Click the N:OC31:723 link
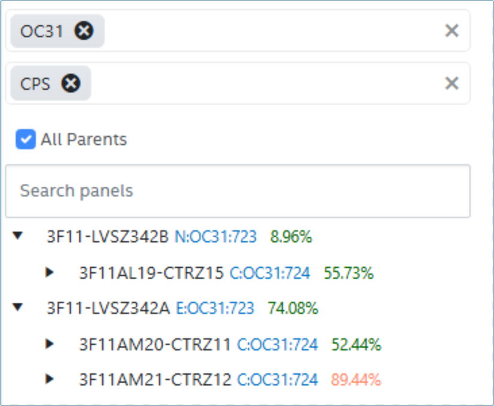Screen dimensions: 494x406 215,237
